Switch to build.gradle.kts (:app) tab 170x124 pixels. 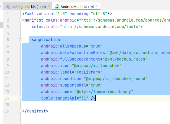(x=28, y=6)
